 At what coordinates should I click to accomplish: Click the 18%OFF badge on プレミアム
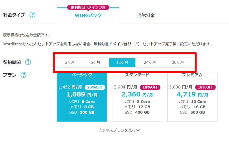pyautogui.click(x=205, y=87)
